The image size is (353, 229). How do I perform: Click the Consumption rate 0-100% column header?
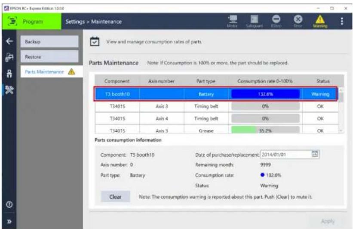pos(265,81)
